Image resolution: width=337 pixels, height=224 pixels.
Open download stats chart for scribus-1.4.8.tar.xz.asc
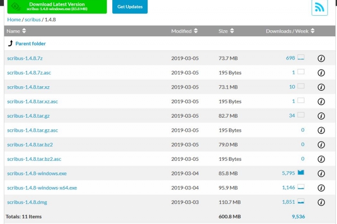(301, 101)
